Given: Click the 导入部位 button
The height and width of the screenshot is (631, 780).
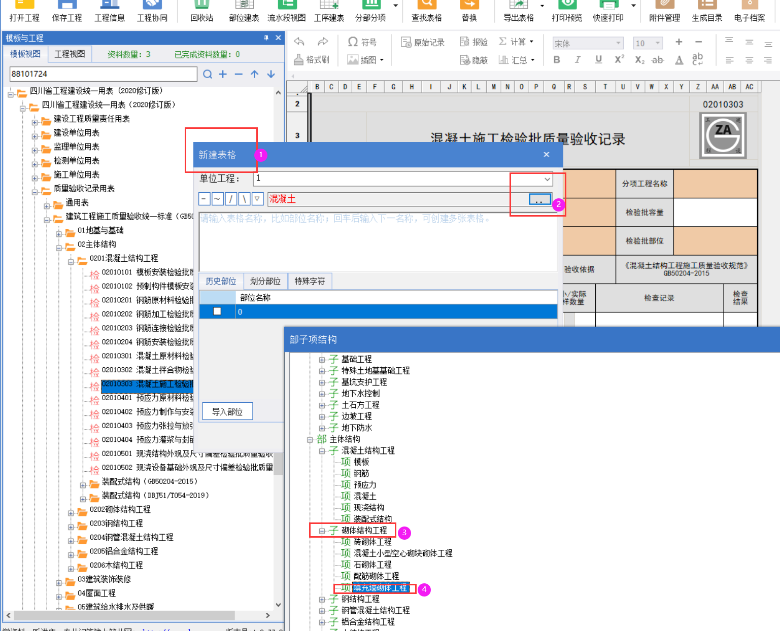Looking at the screenshot, I should click(227, 411).
